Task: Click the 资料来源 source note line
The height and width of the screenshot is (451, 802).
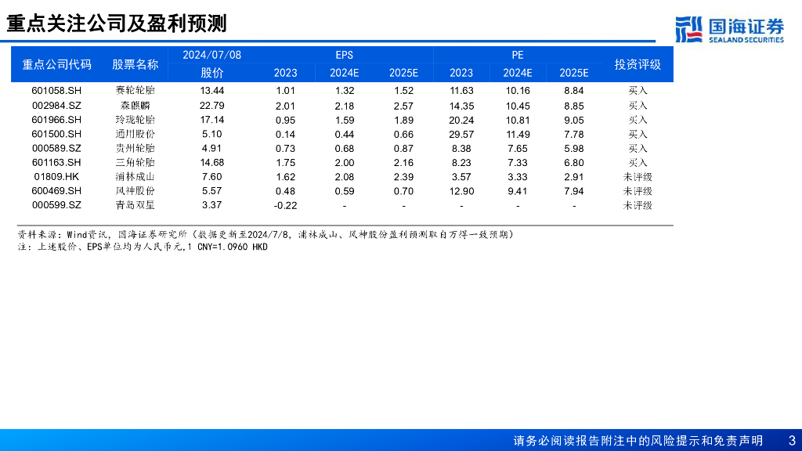Action: 266,234
